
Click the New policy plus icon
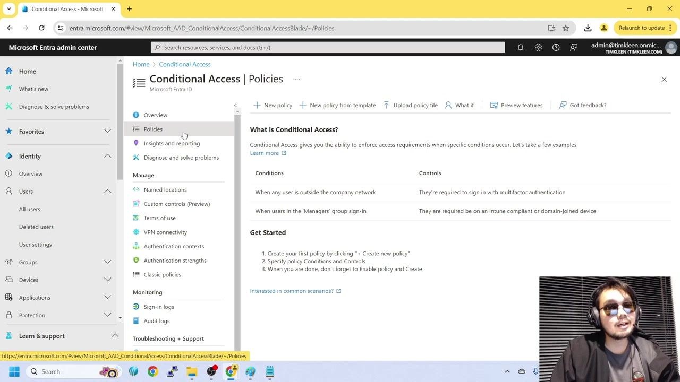pos(257,105)
